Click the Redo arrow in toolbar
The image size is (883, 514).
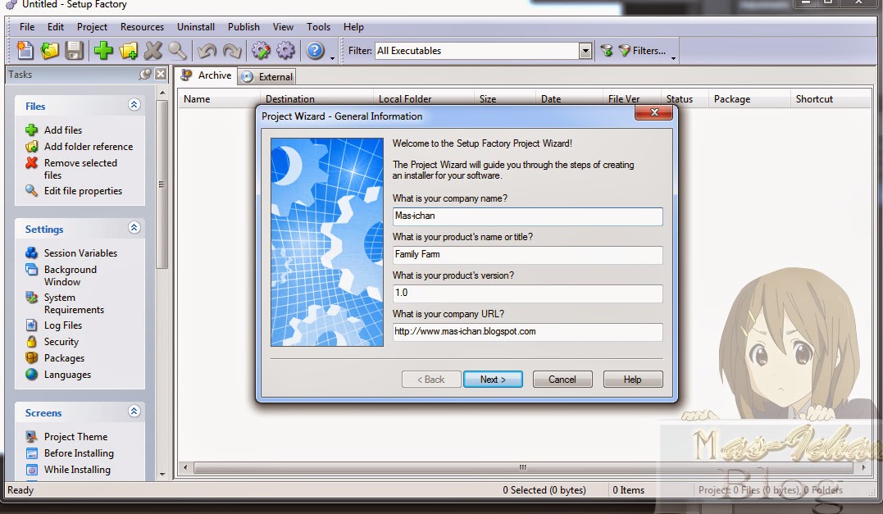coord(231,51)
